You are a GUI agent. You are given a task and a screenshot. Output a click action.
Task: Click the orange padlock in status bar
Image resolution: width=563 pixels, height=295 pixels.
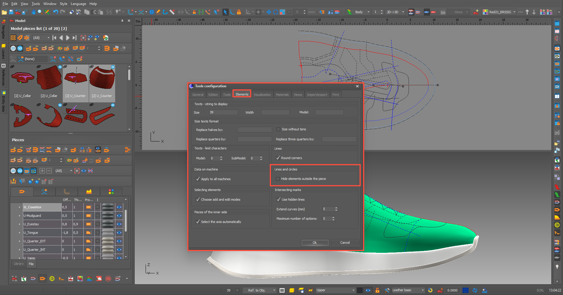(377, 290)
